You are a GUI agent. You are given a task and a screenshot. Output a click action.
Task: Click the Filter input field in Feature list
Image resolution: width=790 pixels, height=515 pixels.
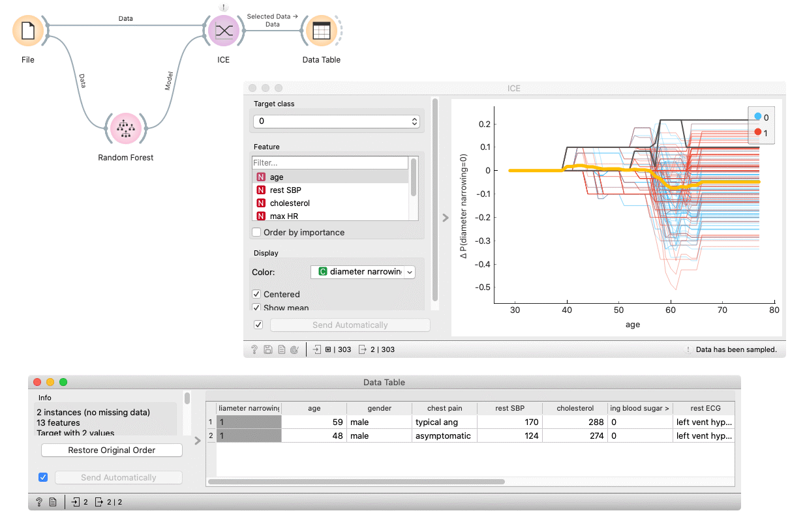click(329, 163)
